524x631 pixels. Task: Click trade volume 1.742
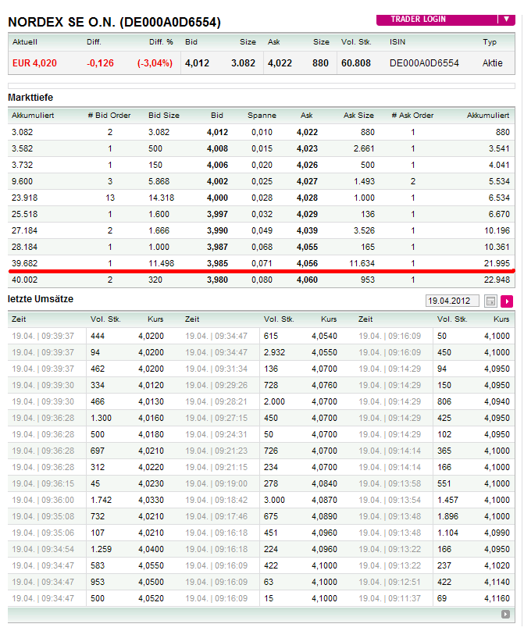pyautogui.click(x=101, y=501)
